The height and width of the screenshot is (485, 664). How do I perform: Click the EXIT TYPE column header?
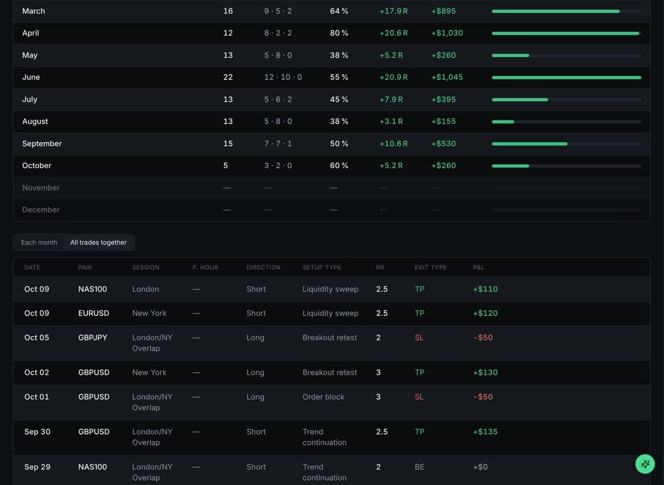click(x=430, y=268)
